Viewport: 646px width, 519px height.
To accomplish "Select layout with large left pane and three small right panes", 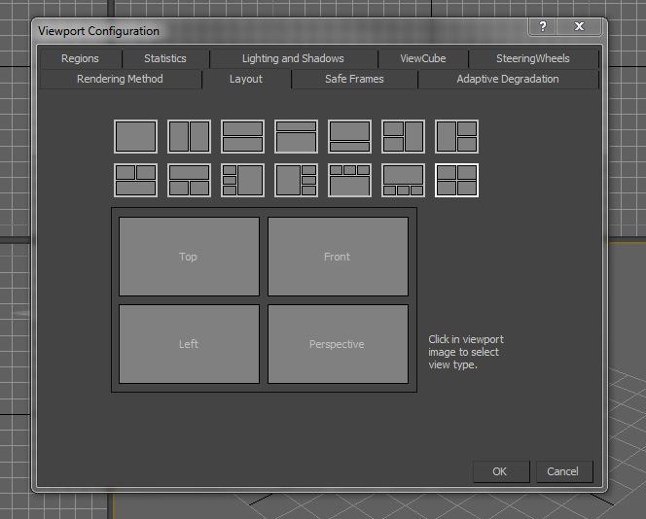I will point(296,180).
